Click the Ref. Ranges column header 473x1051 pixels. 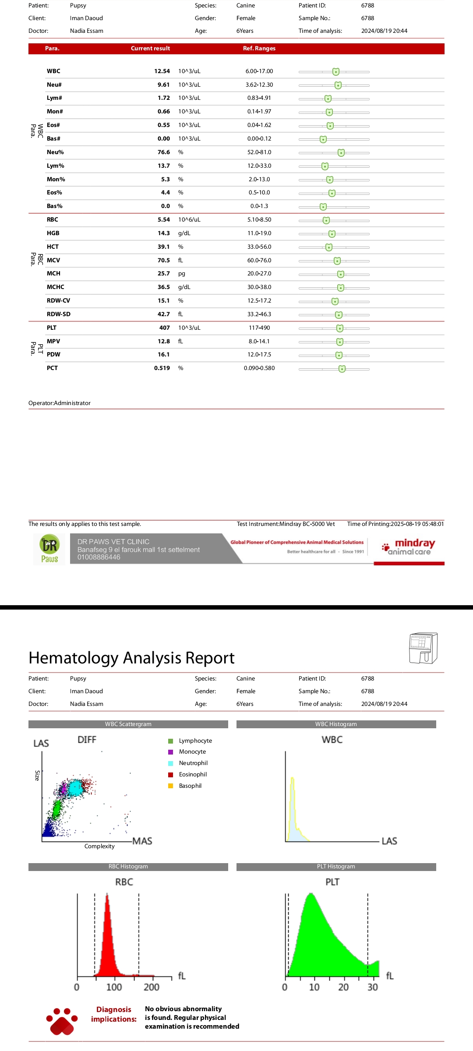pyautogui.click(x=259, y=49)
